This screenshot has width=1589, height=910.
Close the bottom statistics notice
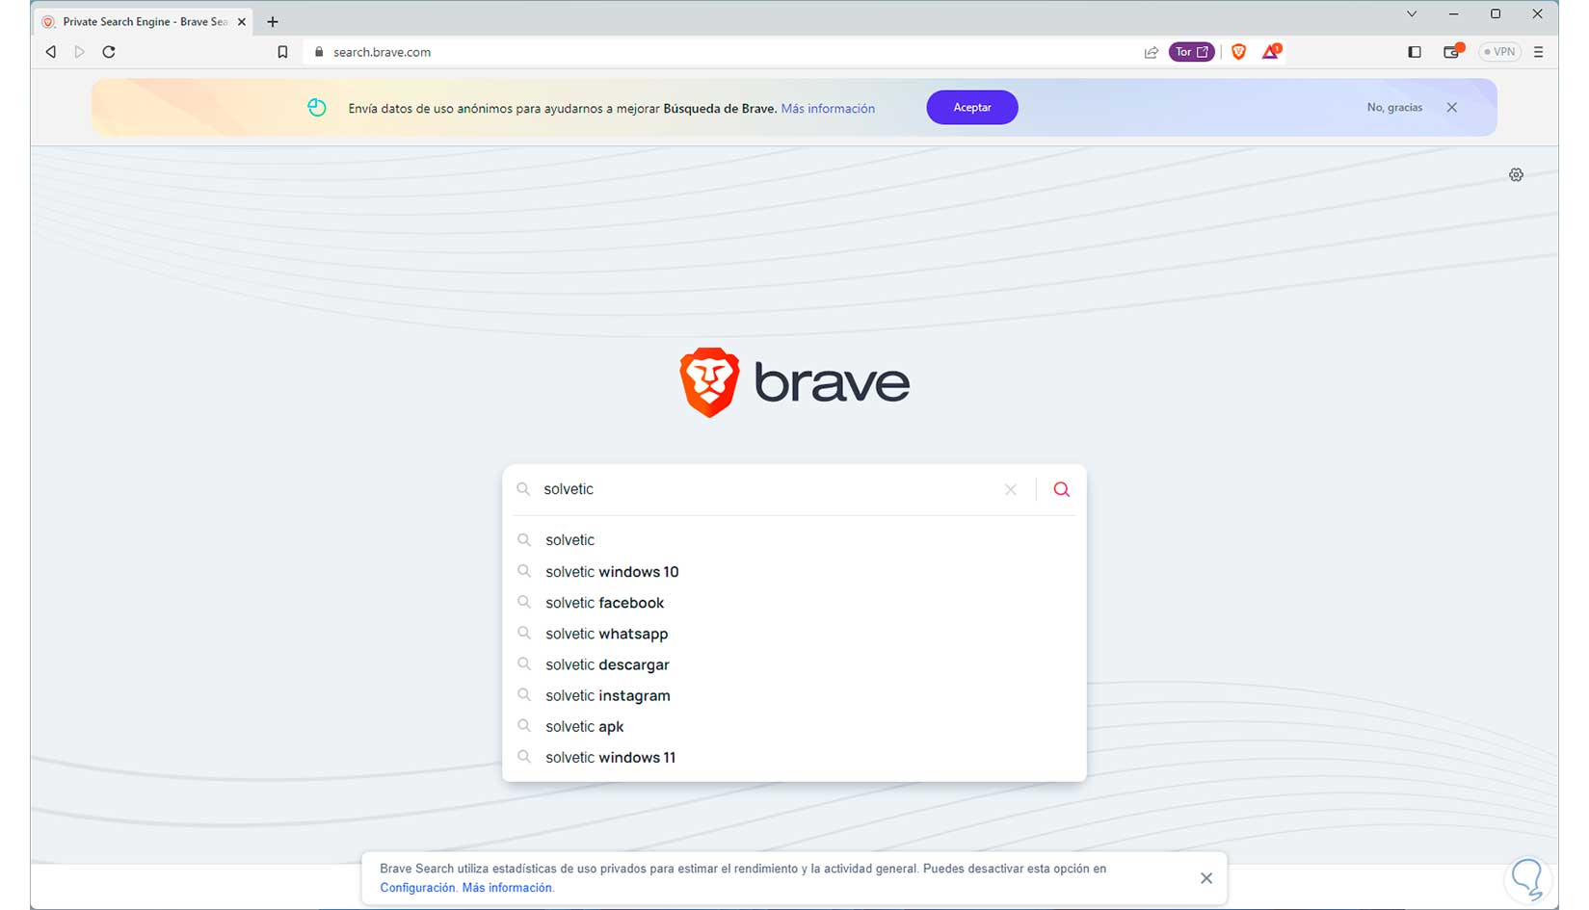(1206, 878)
